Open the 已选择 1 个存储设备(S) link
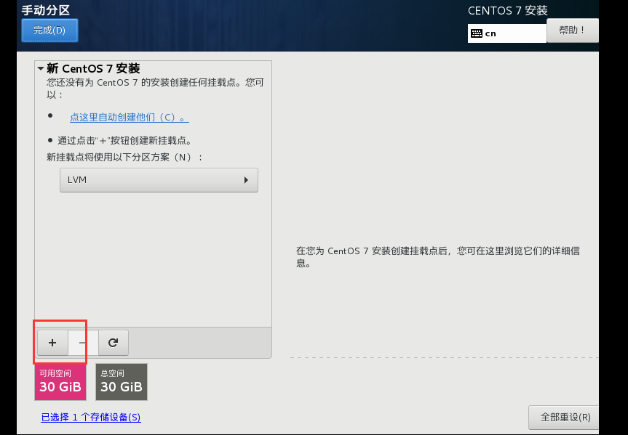628x435 pixels. 91,418
